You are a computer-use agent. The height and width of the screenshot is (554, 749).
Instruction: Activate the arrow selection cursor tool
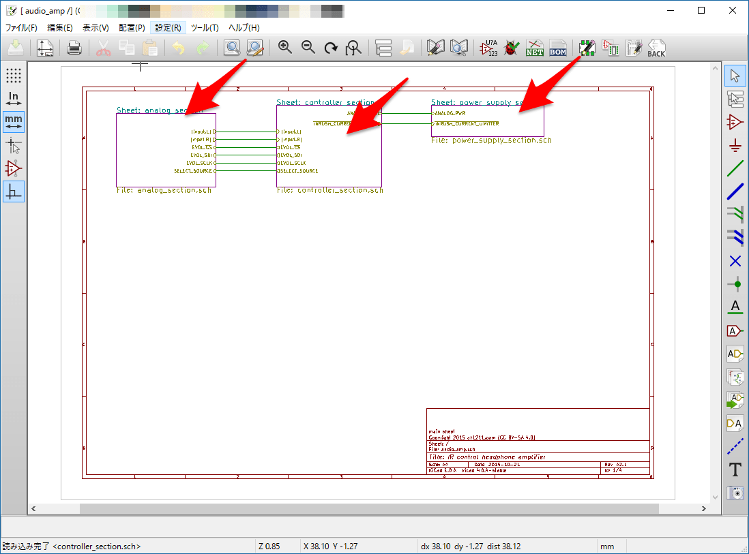(735, 76)
